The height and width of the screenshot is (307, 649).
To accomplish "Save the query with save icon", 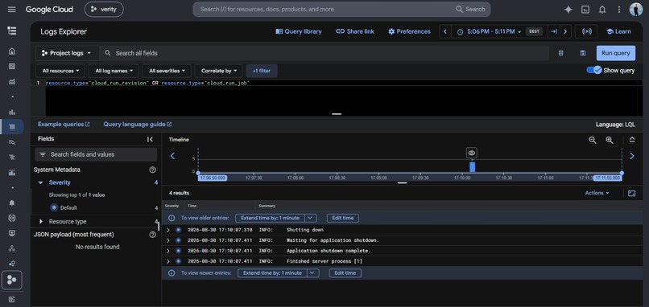I will (x=583, y=53).
